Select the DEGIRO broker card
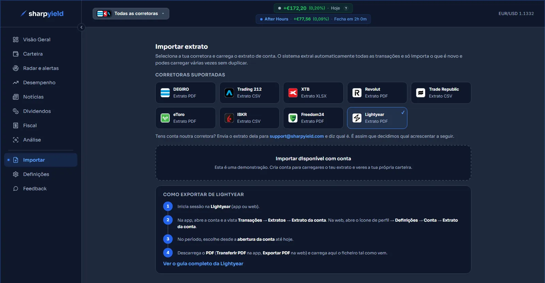 [x=186, y=93]
